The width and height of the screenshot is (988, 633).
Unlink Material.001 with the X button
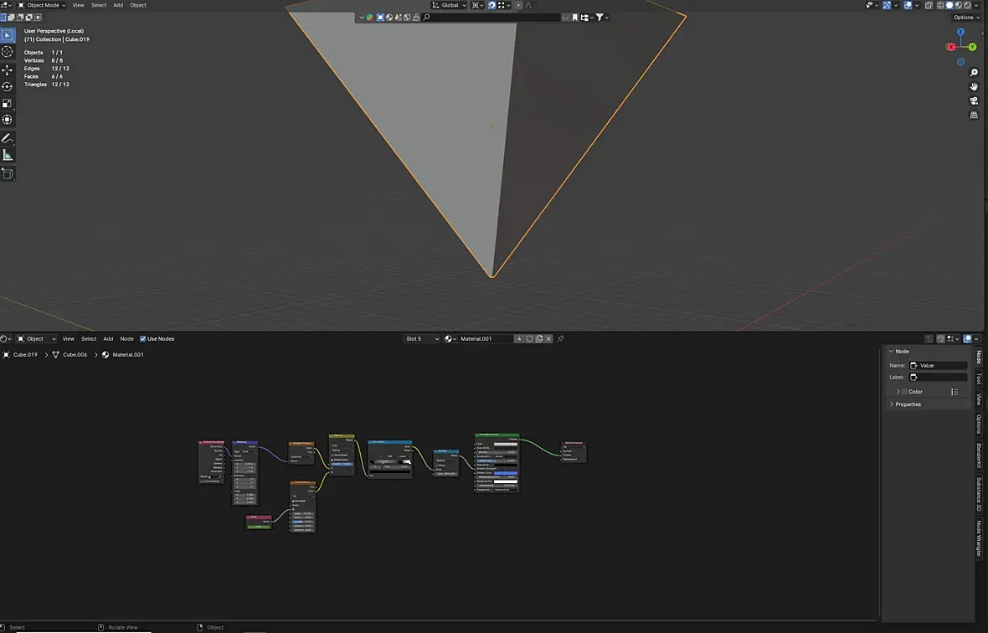click(548, 339)
